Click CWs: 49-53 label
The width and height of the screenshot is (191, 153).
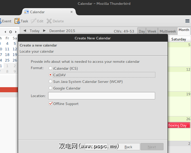point(124,31)
